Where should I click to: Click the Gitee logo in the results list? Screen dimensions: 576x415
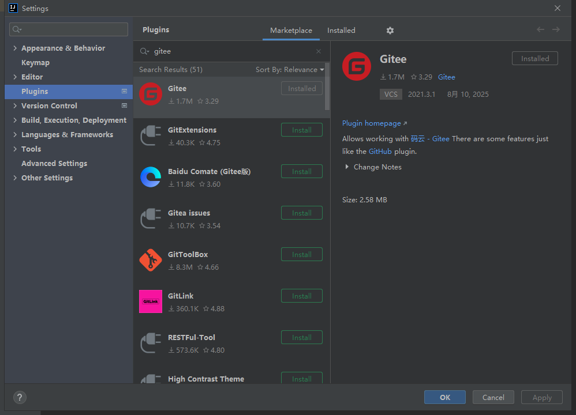151,94
